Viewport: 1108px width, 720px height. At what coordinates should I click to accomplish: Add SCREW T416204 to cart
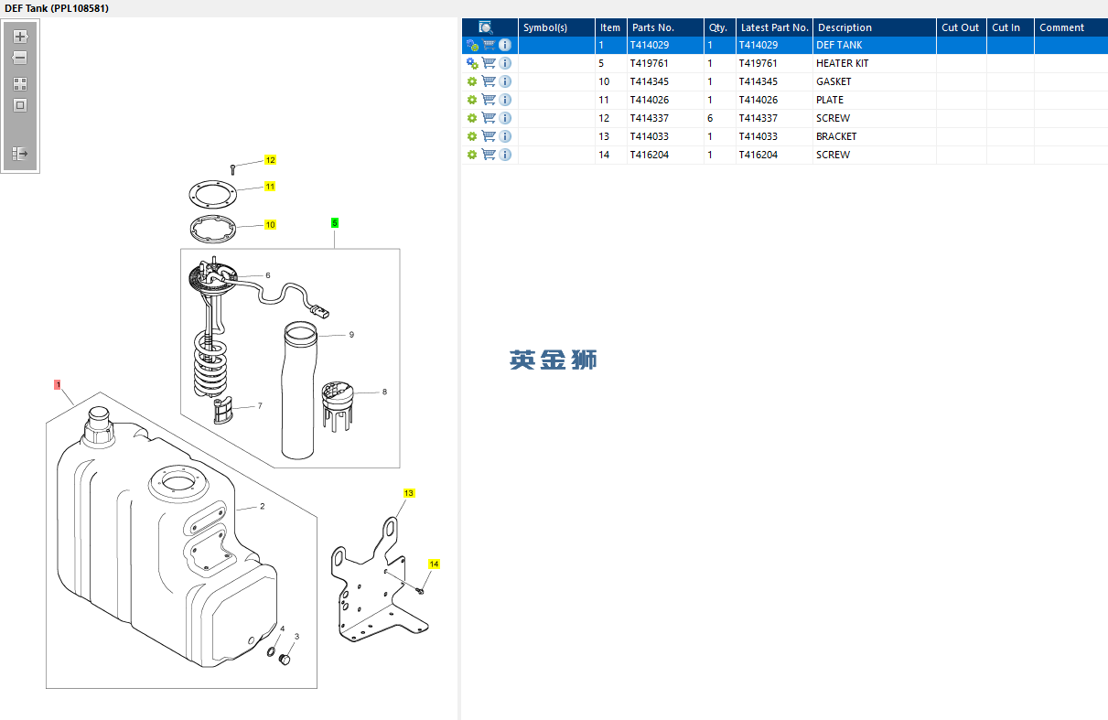[x=489, y=155]
